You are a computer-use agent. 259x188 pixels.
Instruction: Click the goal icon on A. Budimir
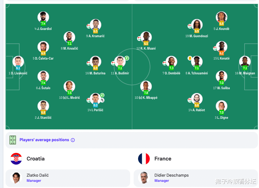tap(127, 58)
